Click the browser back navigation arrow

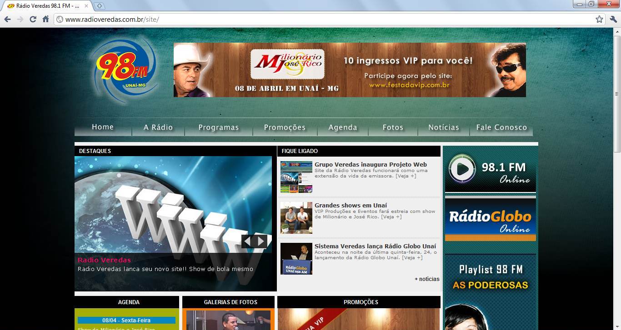tap(8, 19)
